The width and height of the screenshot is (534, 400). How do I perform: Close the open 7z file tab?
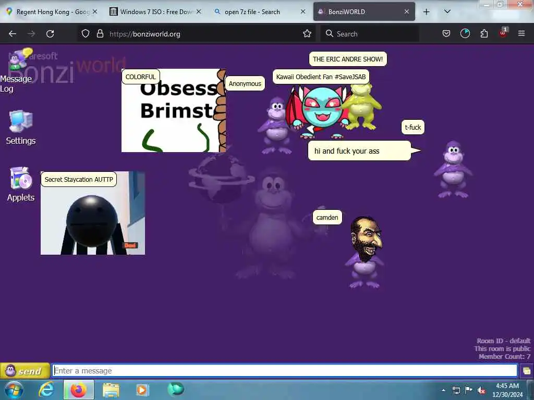click(x=303, y=12)
